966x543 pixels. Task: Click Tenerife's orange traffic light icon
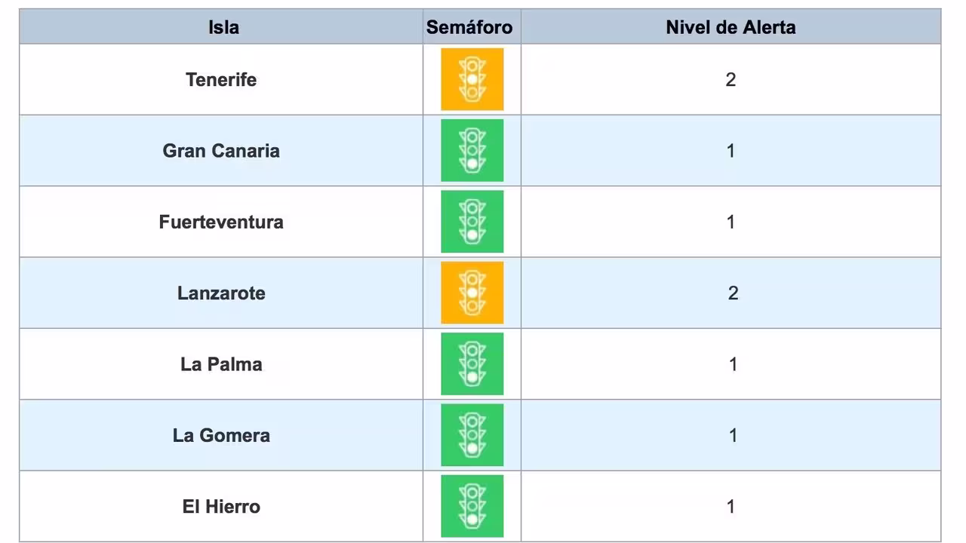(472, 79)
